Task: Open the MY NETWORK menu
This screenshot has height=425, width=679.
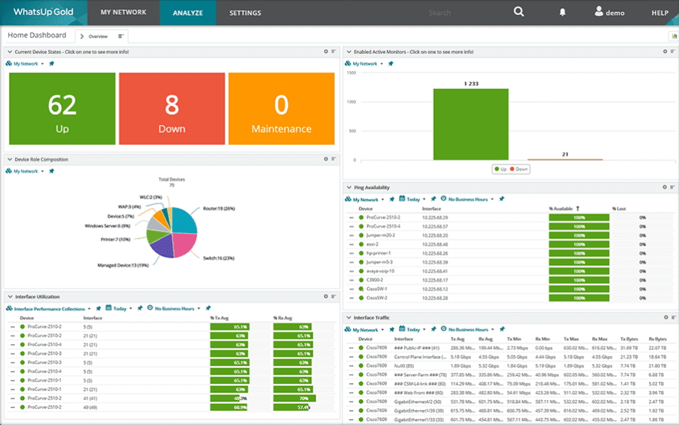Action: point(123,13)
